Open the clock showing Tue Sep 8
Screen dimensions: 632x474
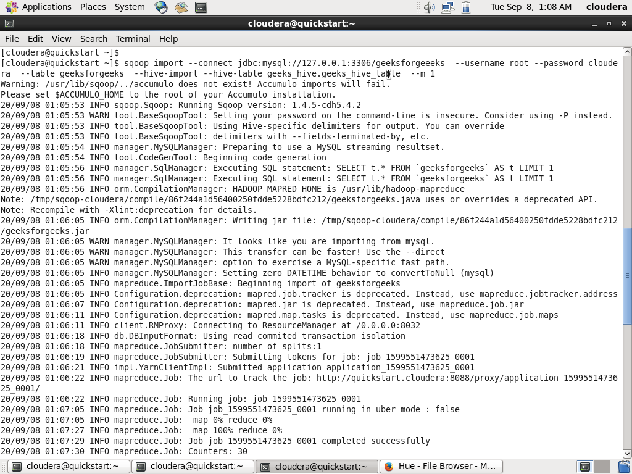(531, 7)
